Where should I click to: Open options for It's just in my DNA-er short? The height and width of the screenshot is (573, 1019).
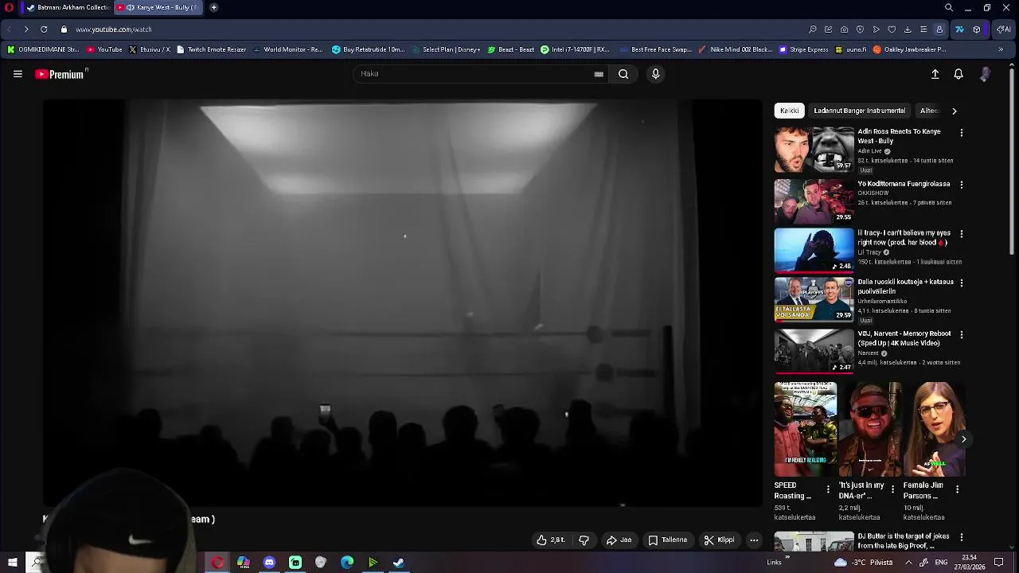[x=892, y=489]
